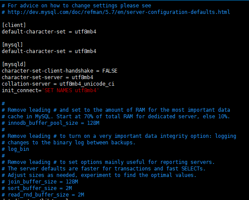The width and height of the screenshot is (249, 200).
Task: Click the collation-server utf8mb4_unicode_ci line
Action: [x=58, y=84]
